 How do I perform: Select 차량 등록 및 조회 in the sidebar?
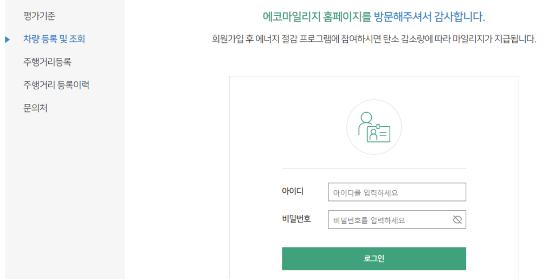[x=54, y=39]
